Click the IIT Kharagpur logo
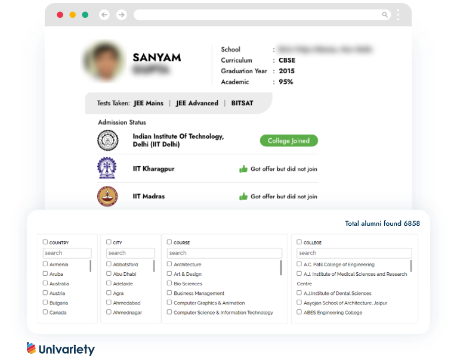 pos(107,169)
